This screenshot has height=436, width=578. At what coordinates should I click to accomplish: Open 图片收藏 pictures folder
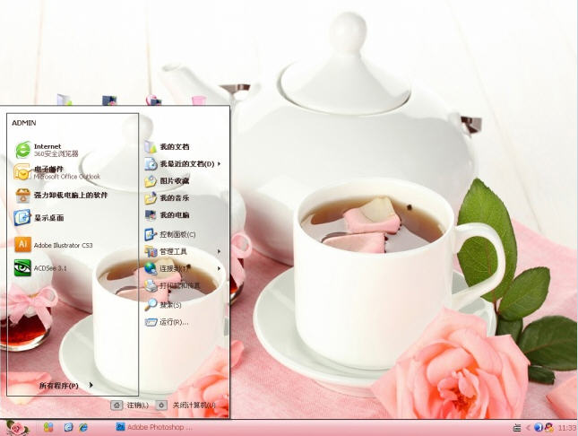click(x=167, y=181)
